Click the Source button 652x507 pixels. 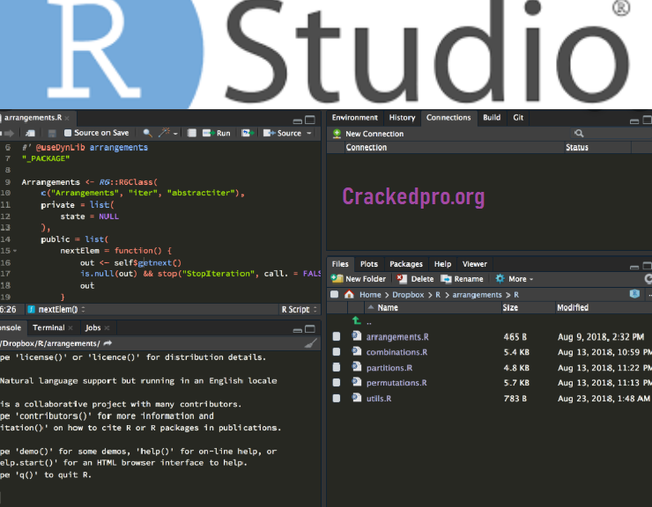click(x=282, y=133)
